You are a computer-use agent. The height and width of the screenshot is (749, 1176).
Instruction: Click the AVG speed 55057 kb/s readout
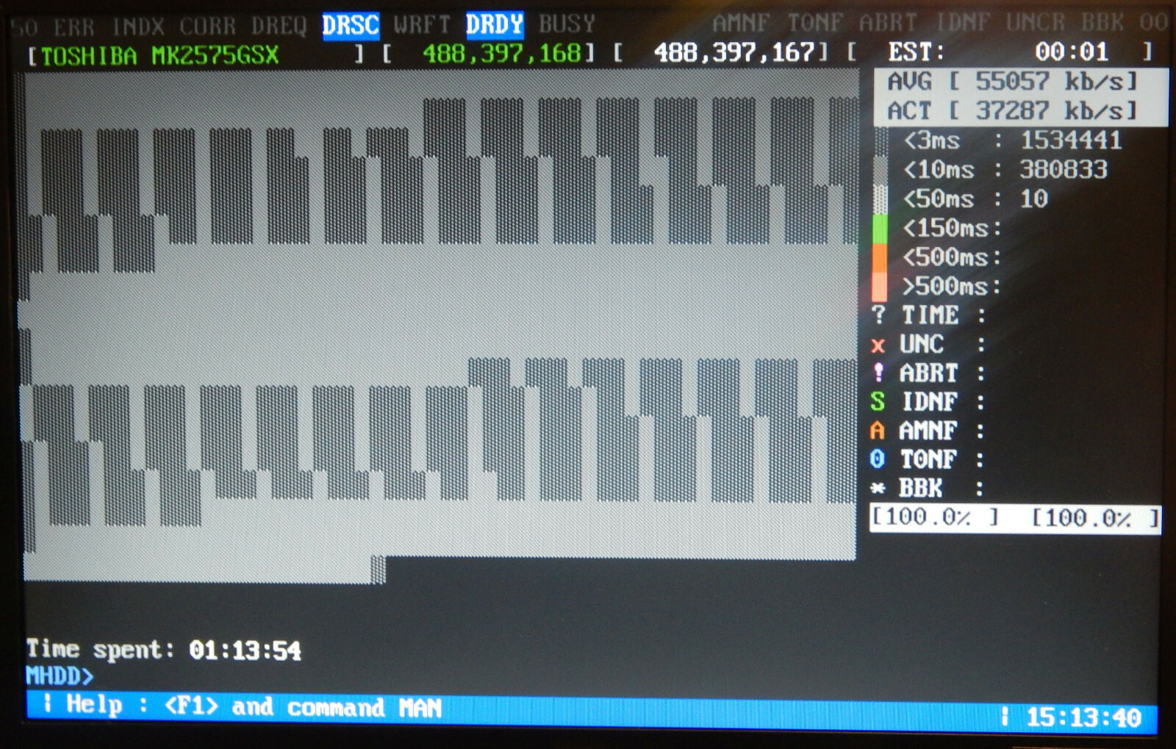pyautogui.click(x=1012, y=82)
